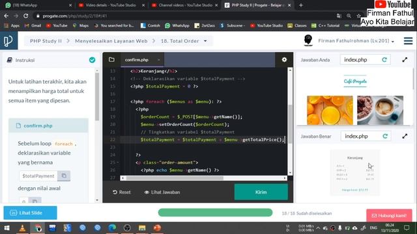Viewport: 417px width, 234px height.
Task: Collapse the code fold arrow on line 25
Action: (117, 162)
